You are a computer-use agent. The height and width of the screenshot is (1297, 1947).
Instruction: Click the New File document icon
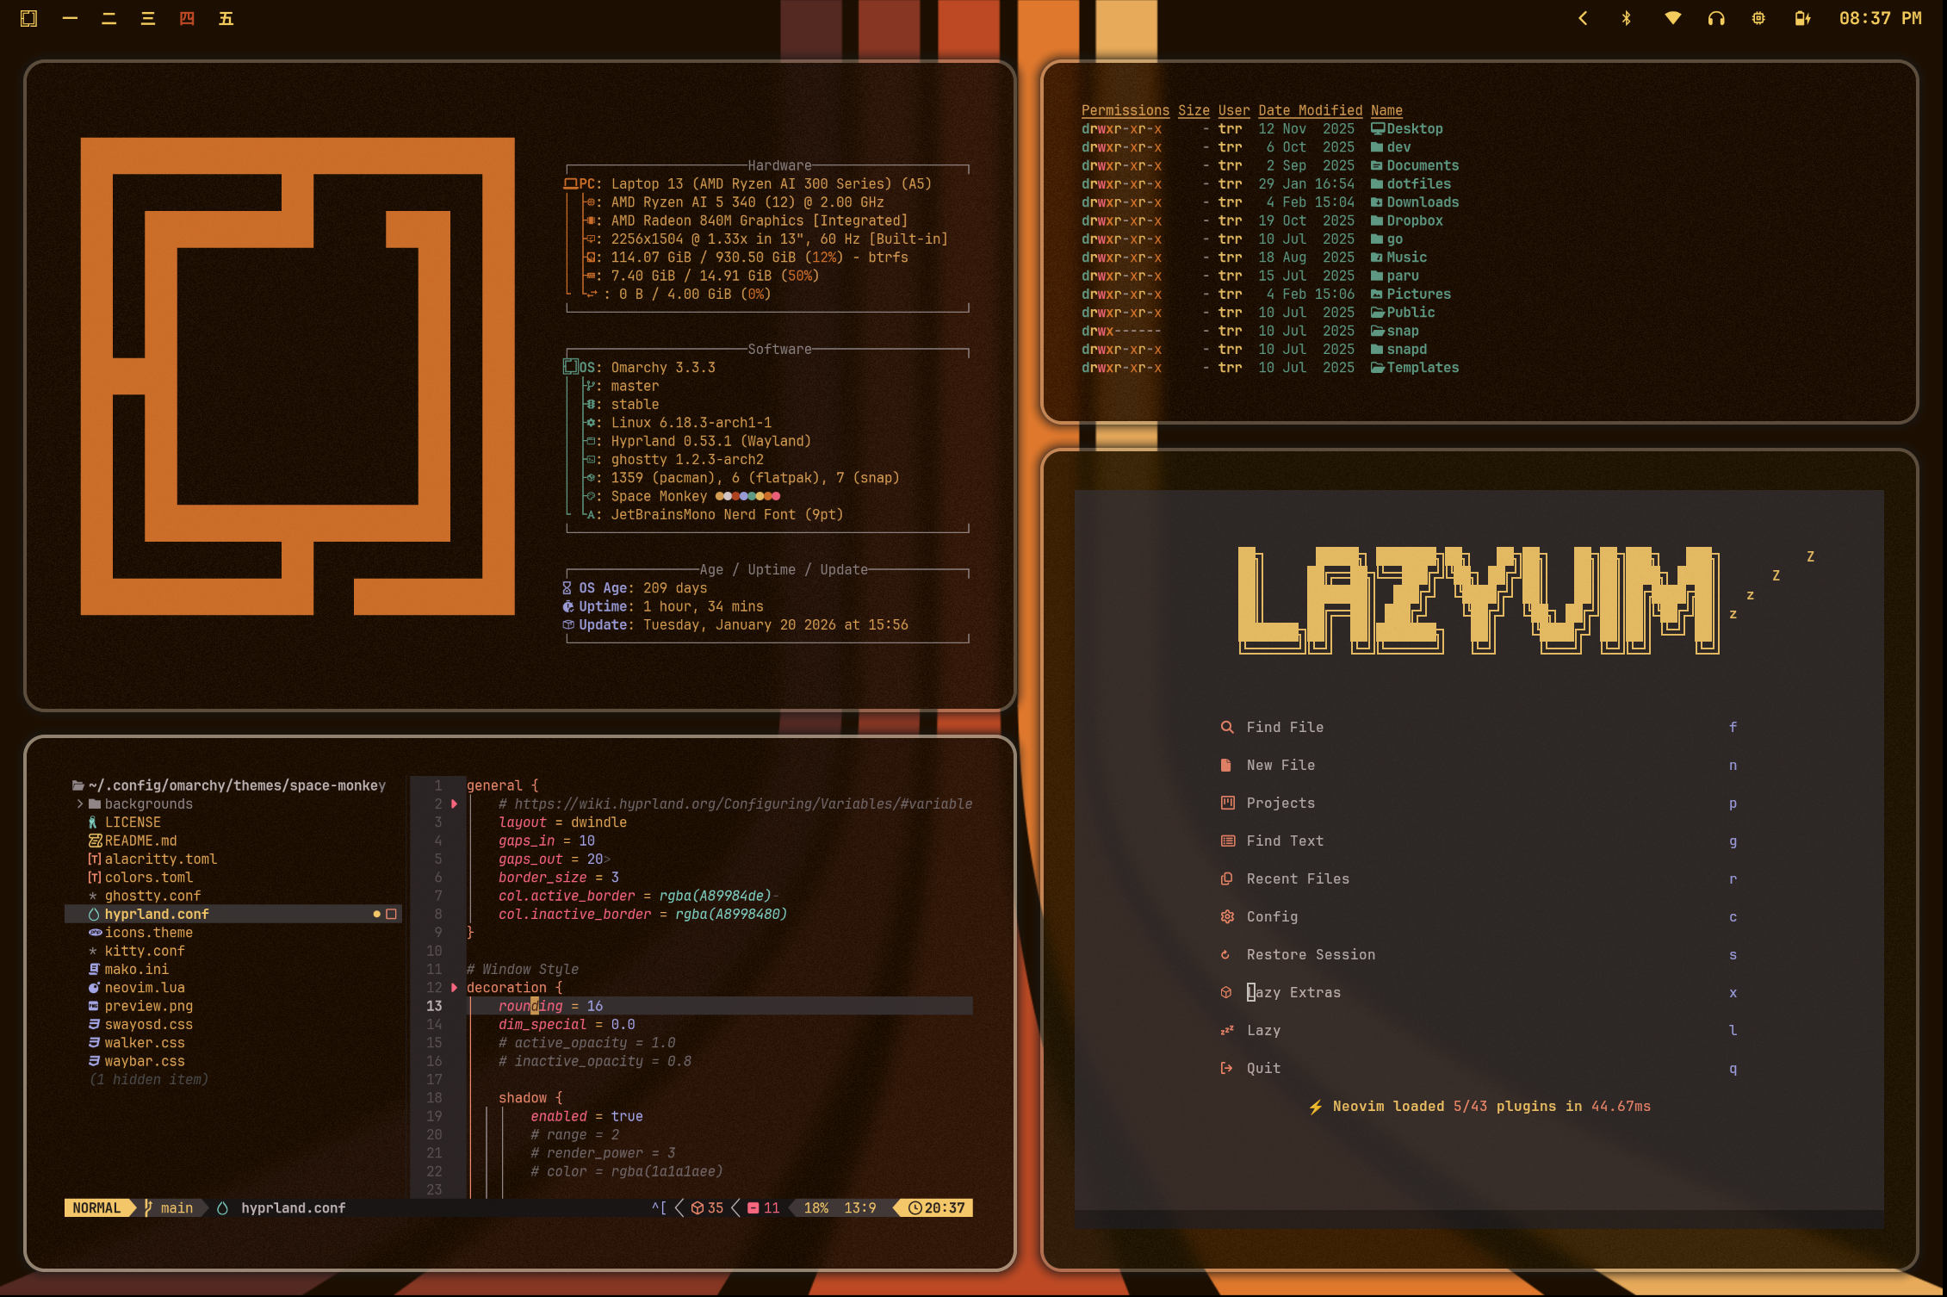(1227, 765)
